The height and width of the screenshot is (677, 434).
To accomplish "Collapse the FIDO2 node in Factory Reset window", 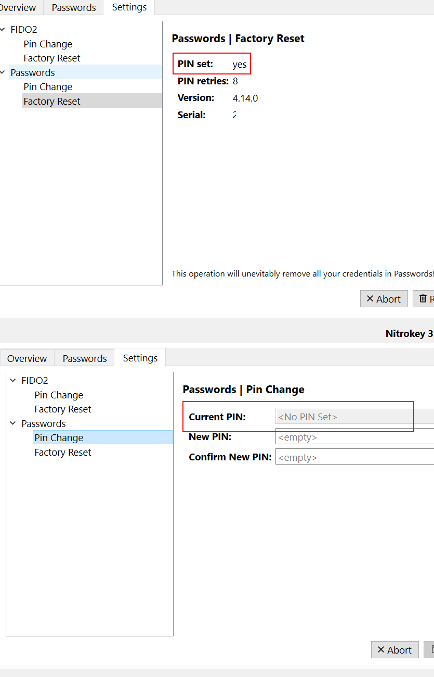I will [3, 30].
